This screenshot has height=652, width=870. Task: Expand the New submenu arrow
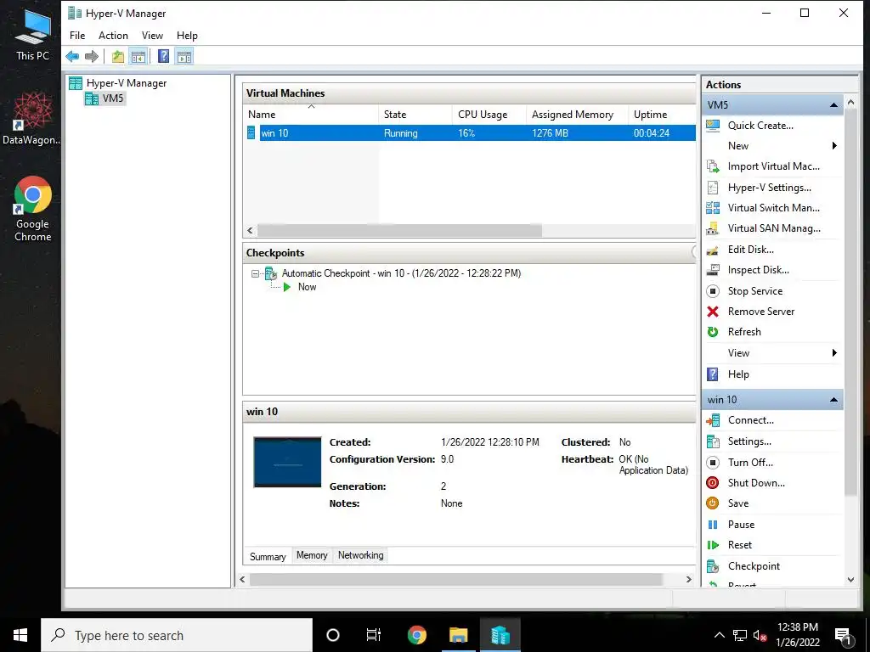pos(834,146)
